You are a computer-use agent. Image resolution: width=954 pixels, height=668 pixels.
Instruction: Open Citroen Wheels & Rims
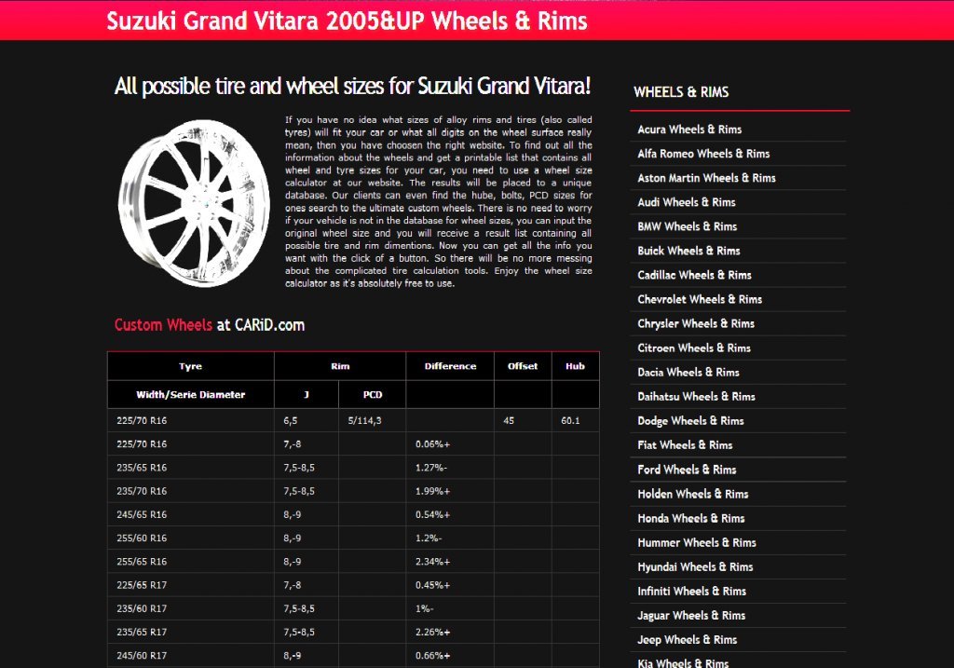[x=694, y=348]
